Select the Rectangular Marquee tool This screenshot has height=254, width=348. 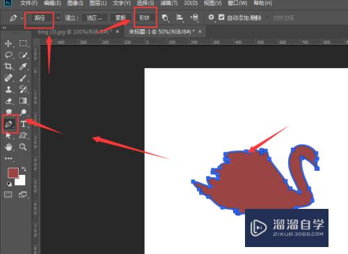point(23,43)
